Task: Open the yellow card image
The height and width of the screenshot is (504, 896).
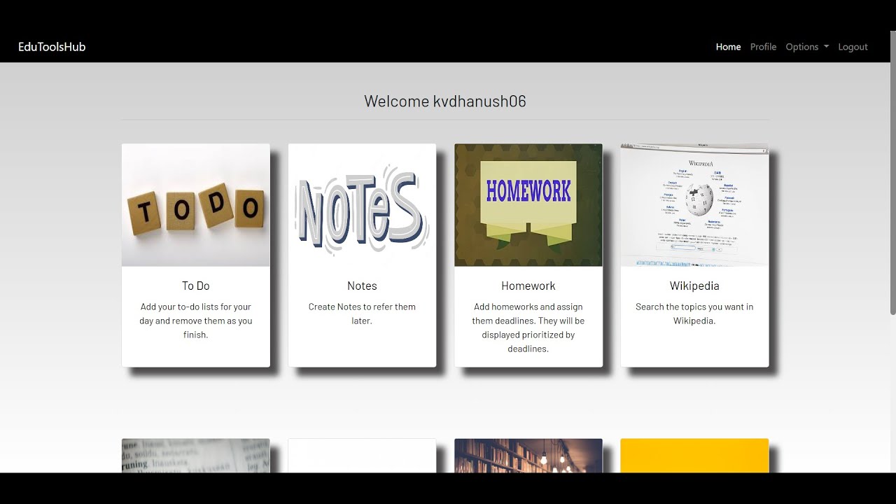Action: point(694,456)
